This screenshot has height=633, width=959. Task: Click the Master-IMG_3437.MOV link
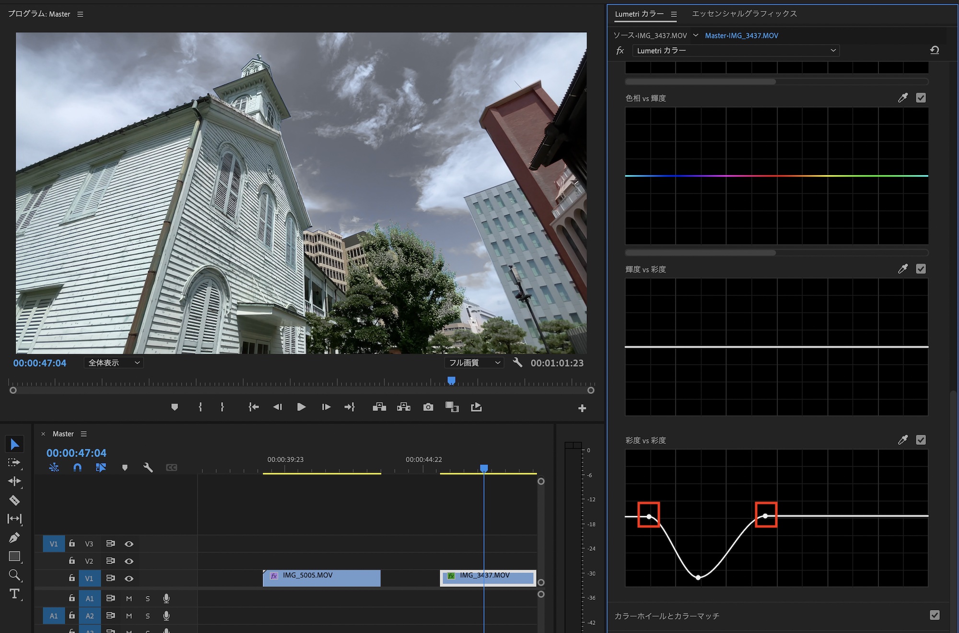click(x=741, y=36)
